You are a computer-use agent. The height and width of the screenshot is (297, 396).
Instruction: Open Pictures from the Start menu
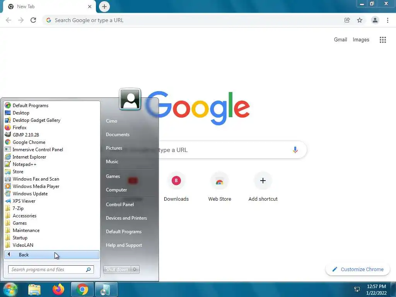coord(114,148)
